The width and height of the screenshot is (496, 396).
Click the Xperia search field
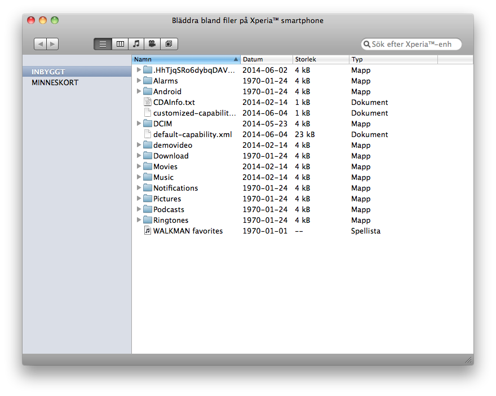click(x=414, y=44)
